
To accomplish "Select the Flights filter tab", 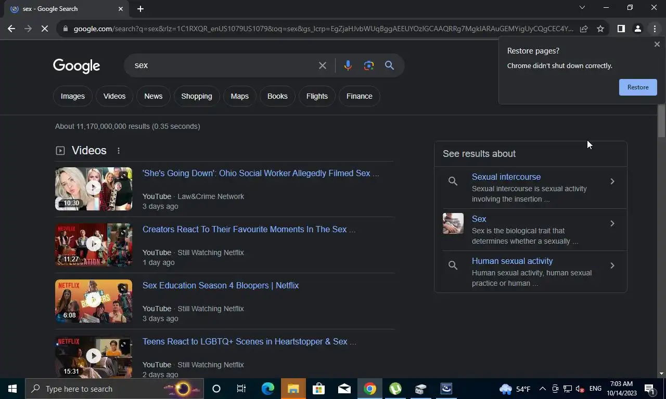I will coord(317,96).
